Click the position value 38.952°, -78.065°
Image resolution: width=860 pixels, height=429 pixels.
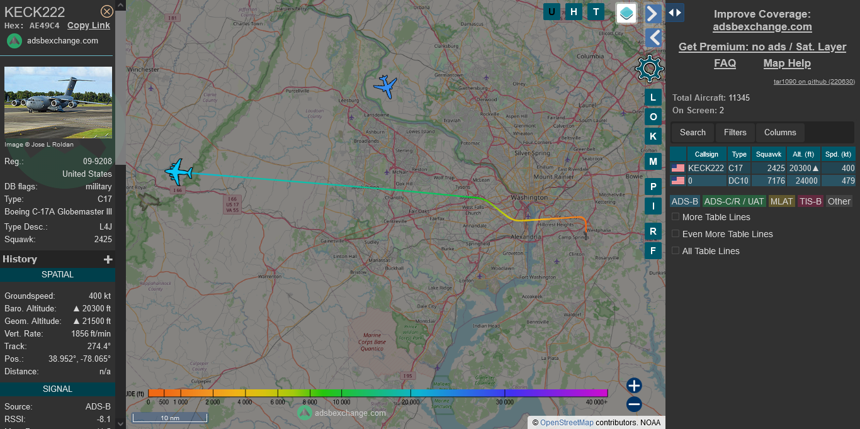point(79,359)
